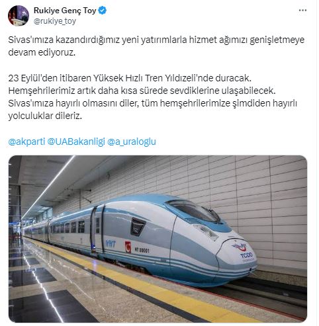
Task: Click the paragraph beginning "Sivas'ımıza kazandırdığımız"
Action: (x=156, y=46)
